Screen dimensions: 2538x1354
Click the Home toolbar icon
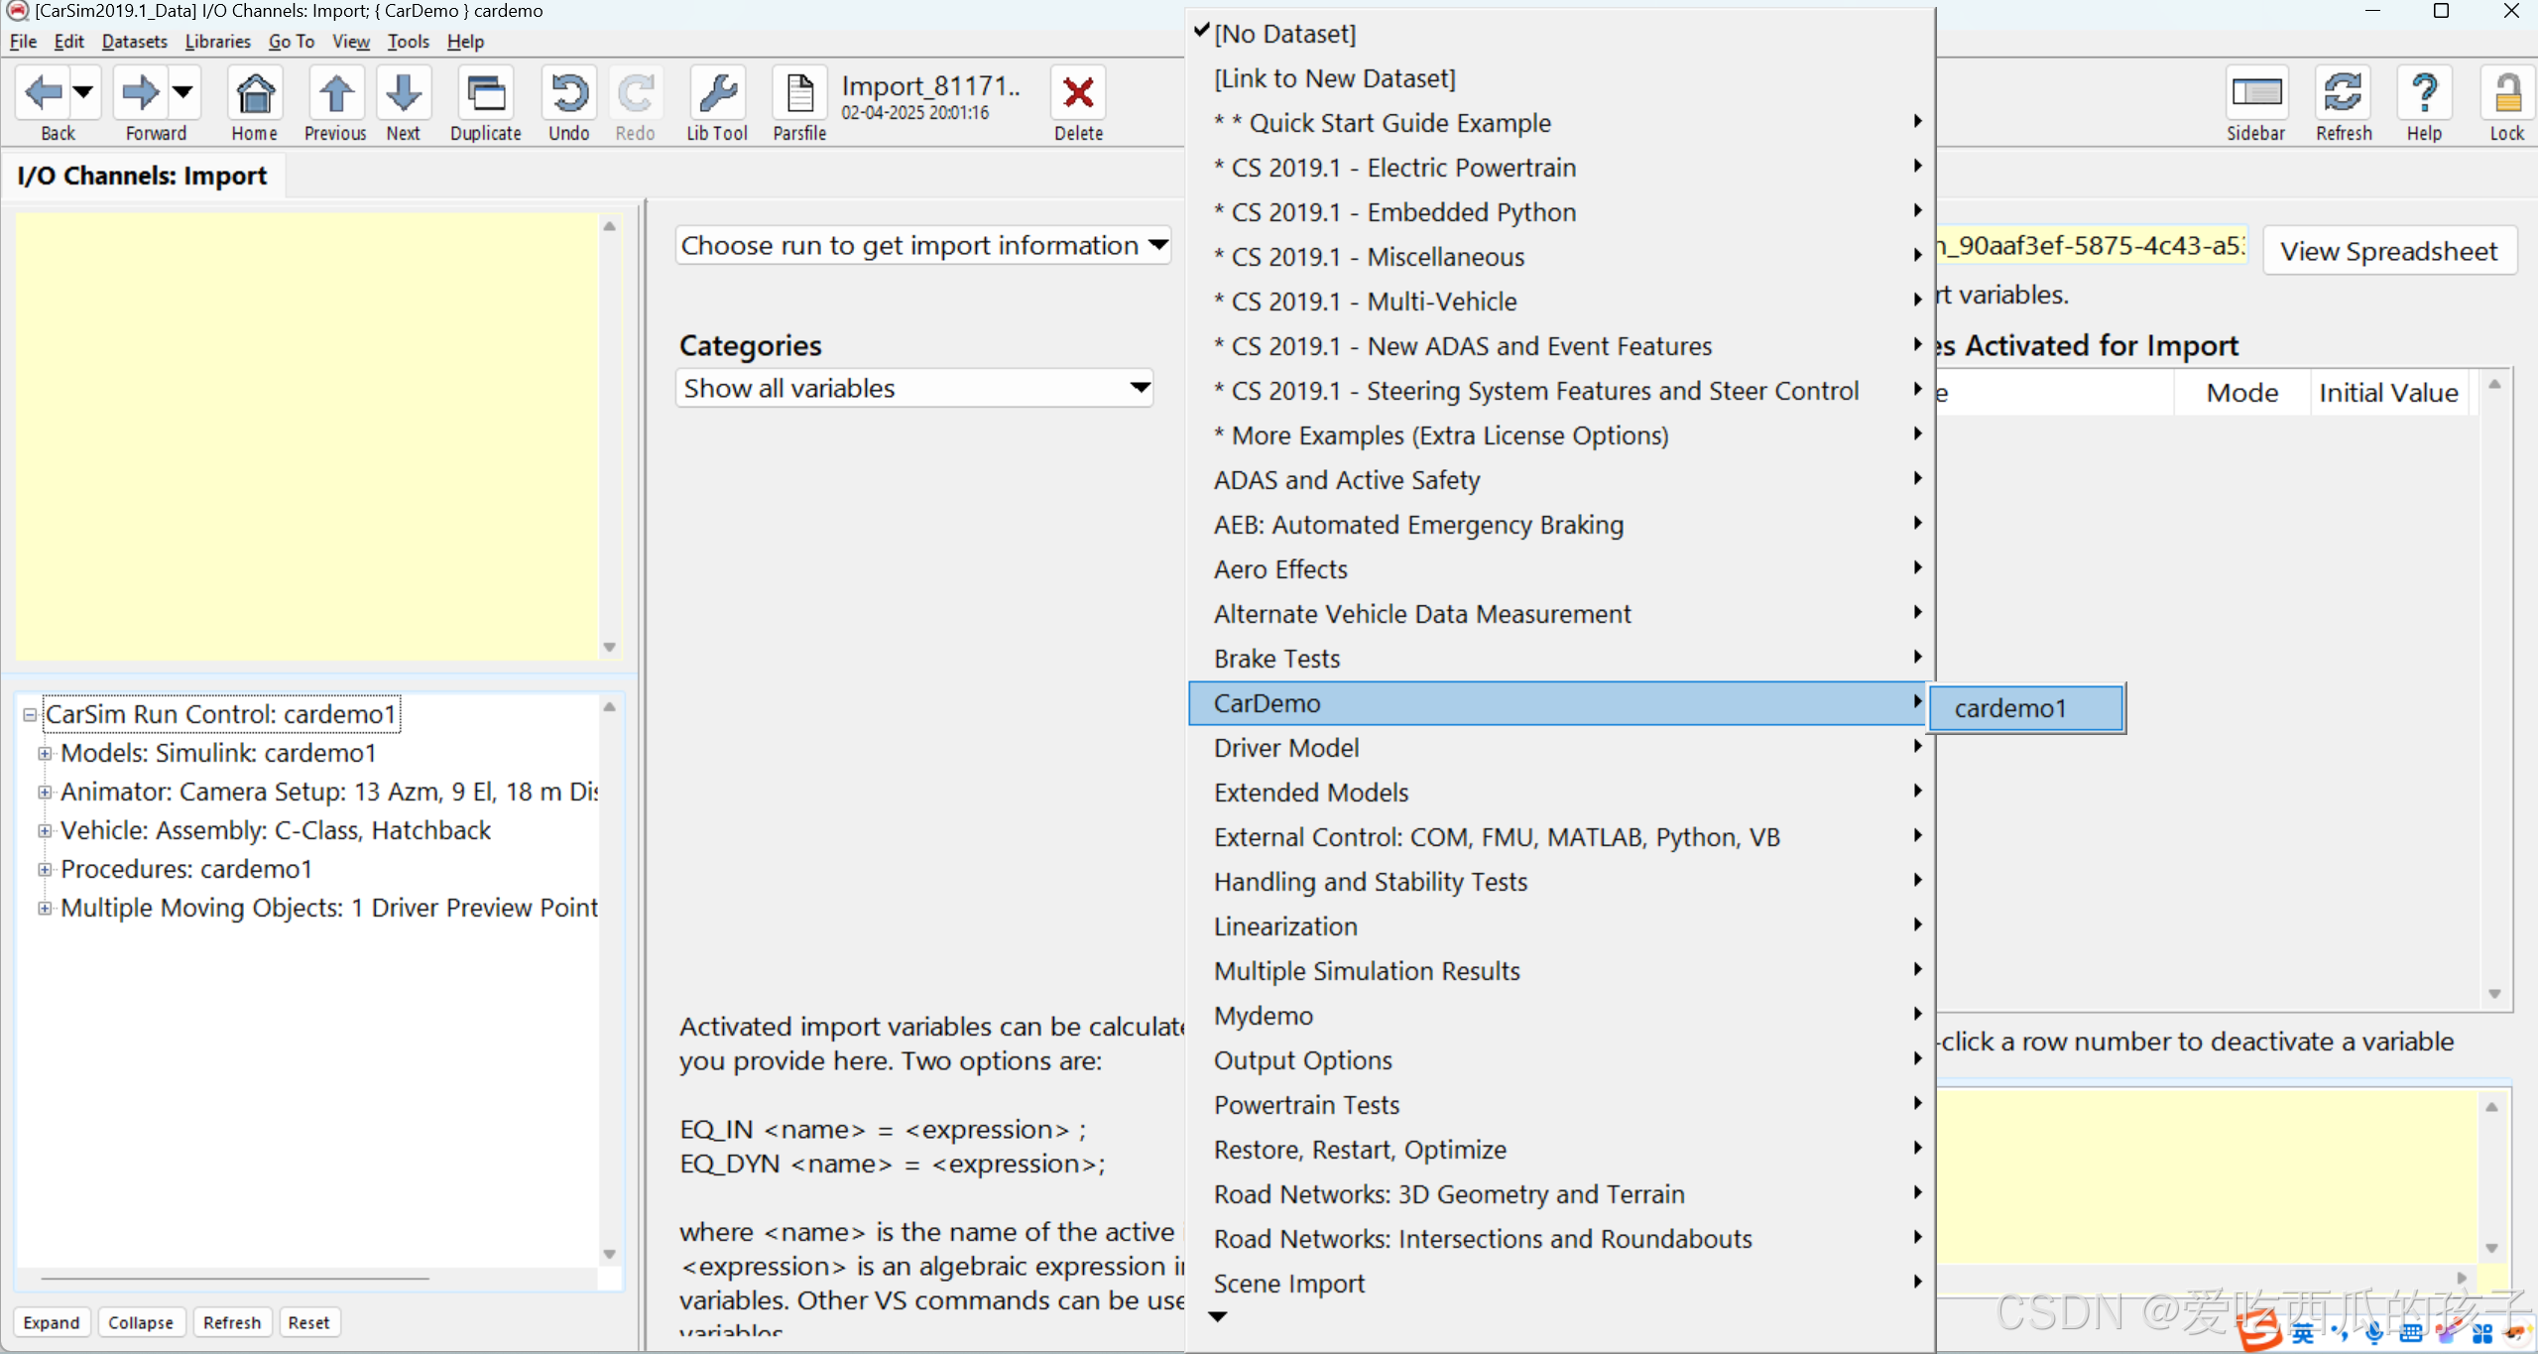coord(255,95)
